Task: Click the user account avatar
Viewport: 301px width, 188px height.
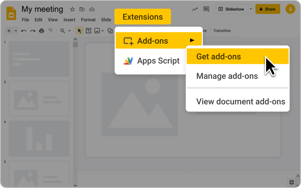Action: pyautogui.click(x=290, y=9)
